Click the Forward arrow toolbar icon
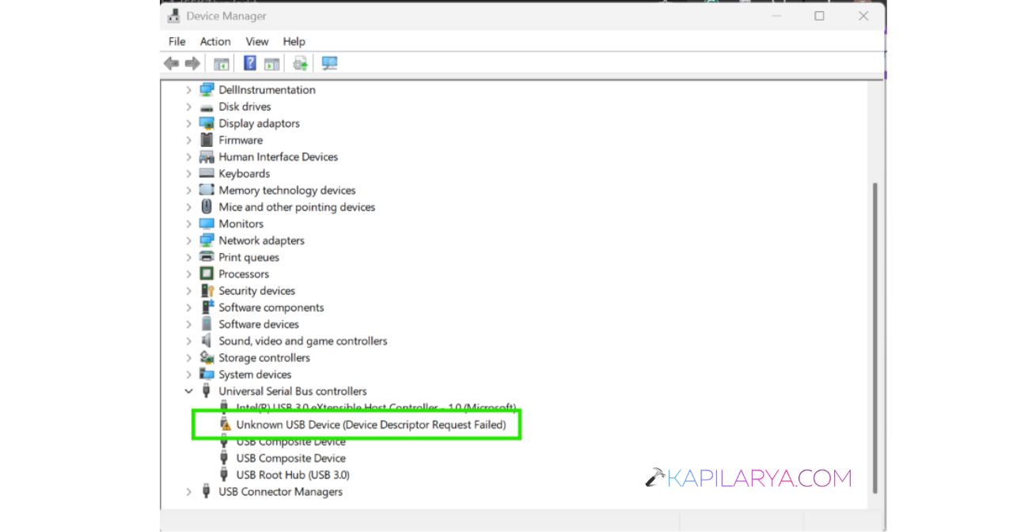The image size is (1013, 532). [192, 63]
